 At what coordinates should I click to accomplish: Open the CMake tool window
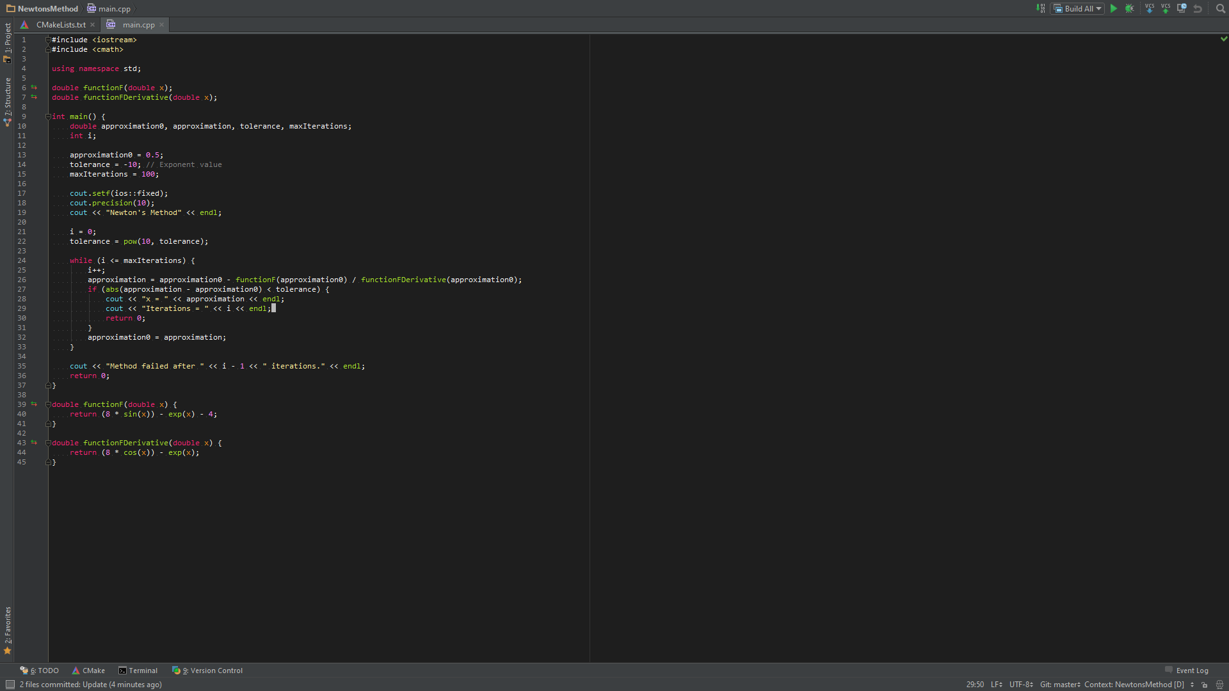point(88,671)
